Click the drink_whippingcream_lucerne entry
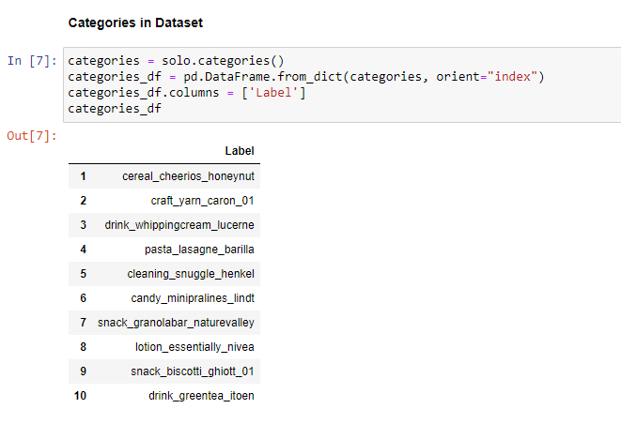The height and width of the screenshot is (424, 621). 179,225
